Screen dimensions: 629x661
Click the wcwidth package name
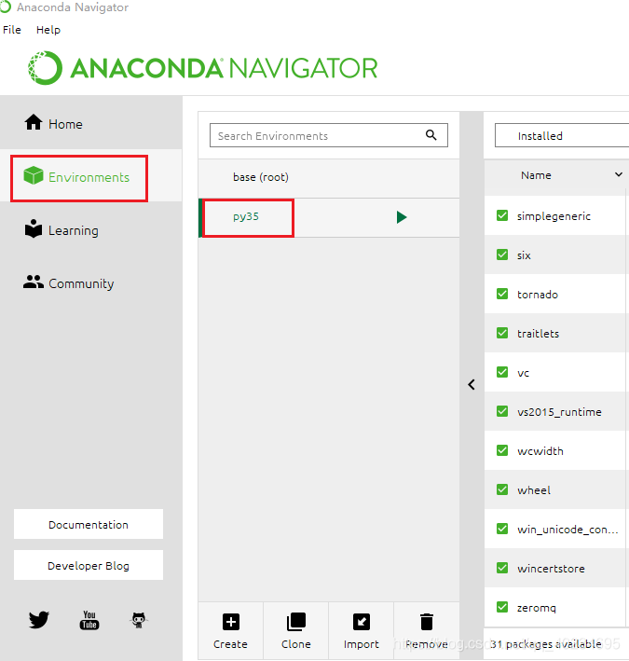[x=540, y=450]
